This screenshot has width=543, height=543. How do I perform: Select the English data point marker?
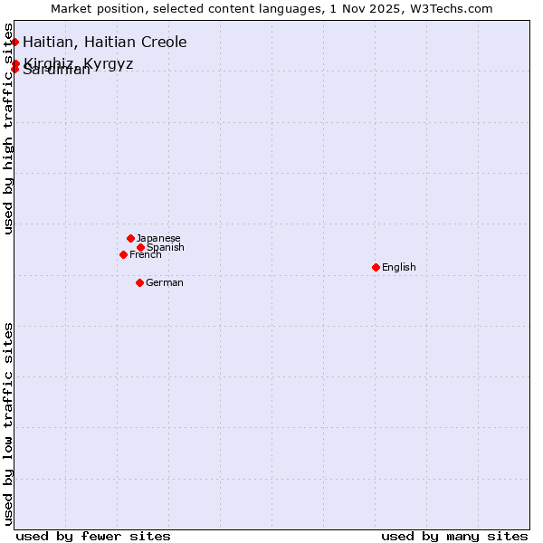[x=376, y=267]
